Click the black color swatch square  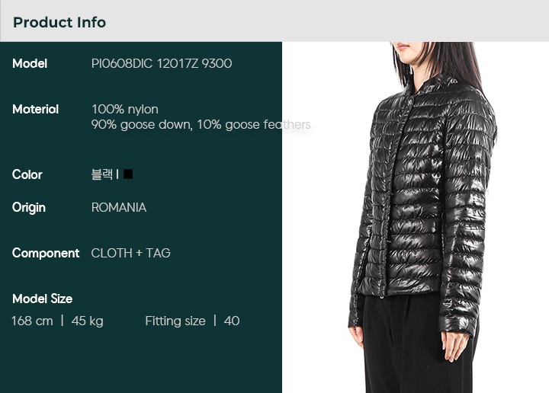coord(128,174)
